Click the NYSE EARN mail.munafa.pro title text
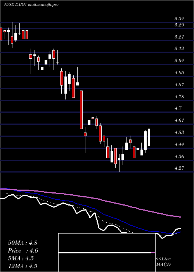194x272 pixels. click(x=31, y=5)
